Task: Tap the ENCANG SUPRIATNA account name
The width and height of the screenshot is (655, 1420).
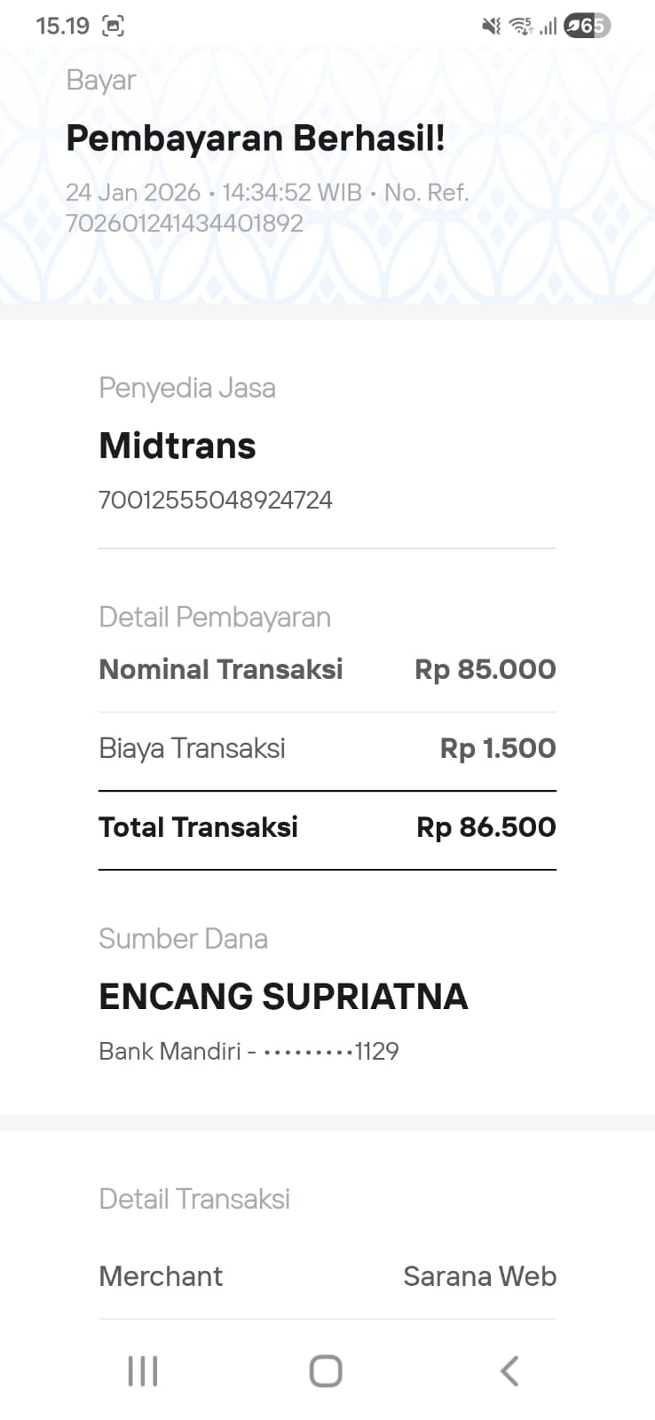Action: (x=283, y=996)
